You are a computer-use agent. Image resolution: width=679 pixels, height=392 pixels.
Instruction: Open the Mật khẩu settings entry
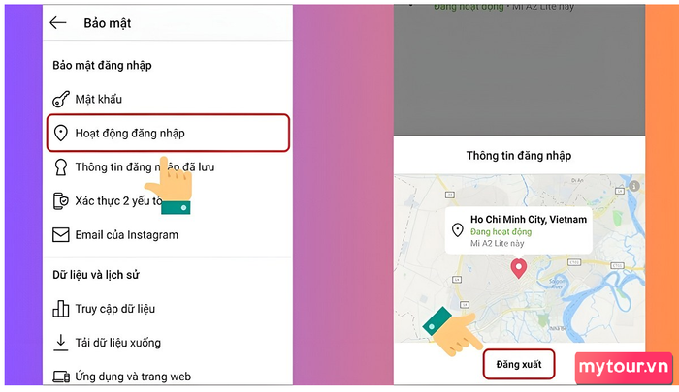tap(168, 99)
